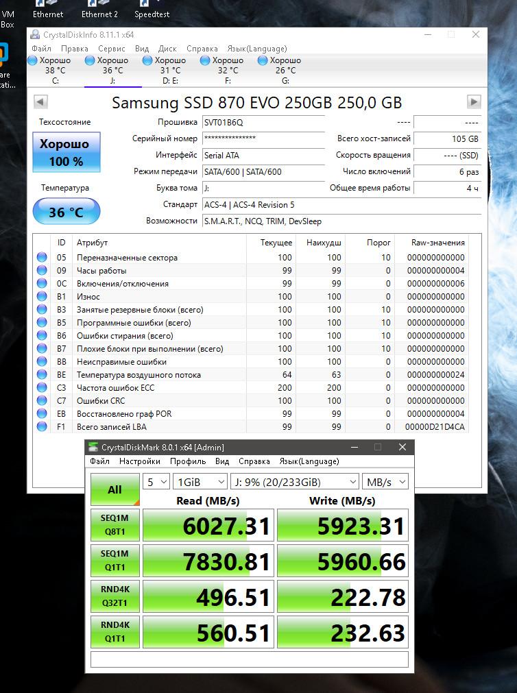Click SEQ1M Q8T1 read result 6027.31 bar
The image size is (517, 693).
coord(208,526)
